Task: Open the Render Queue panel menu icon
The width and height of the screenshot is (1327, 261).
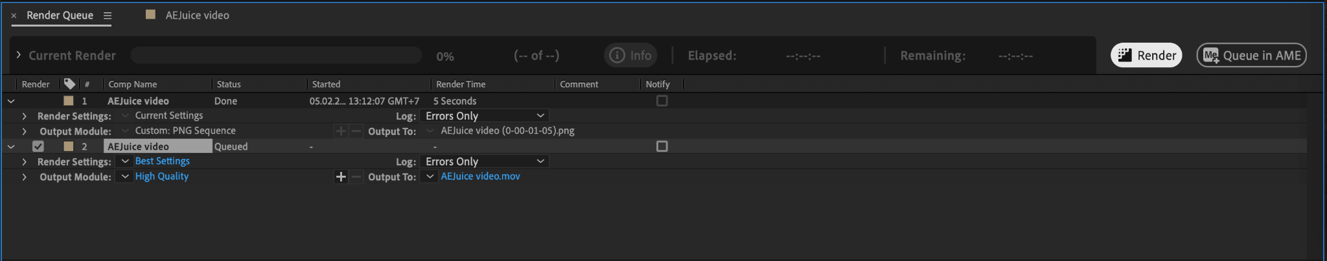Action: (x=108, y=16)
